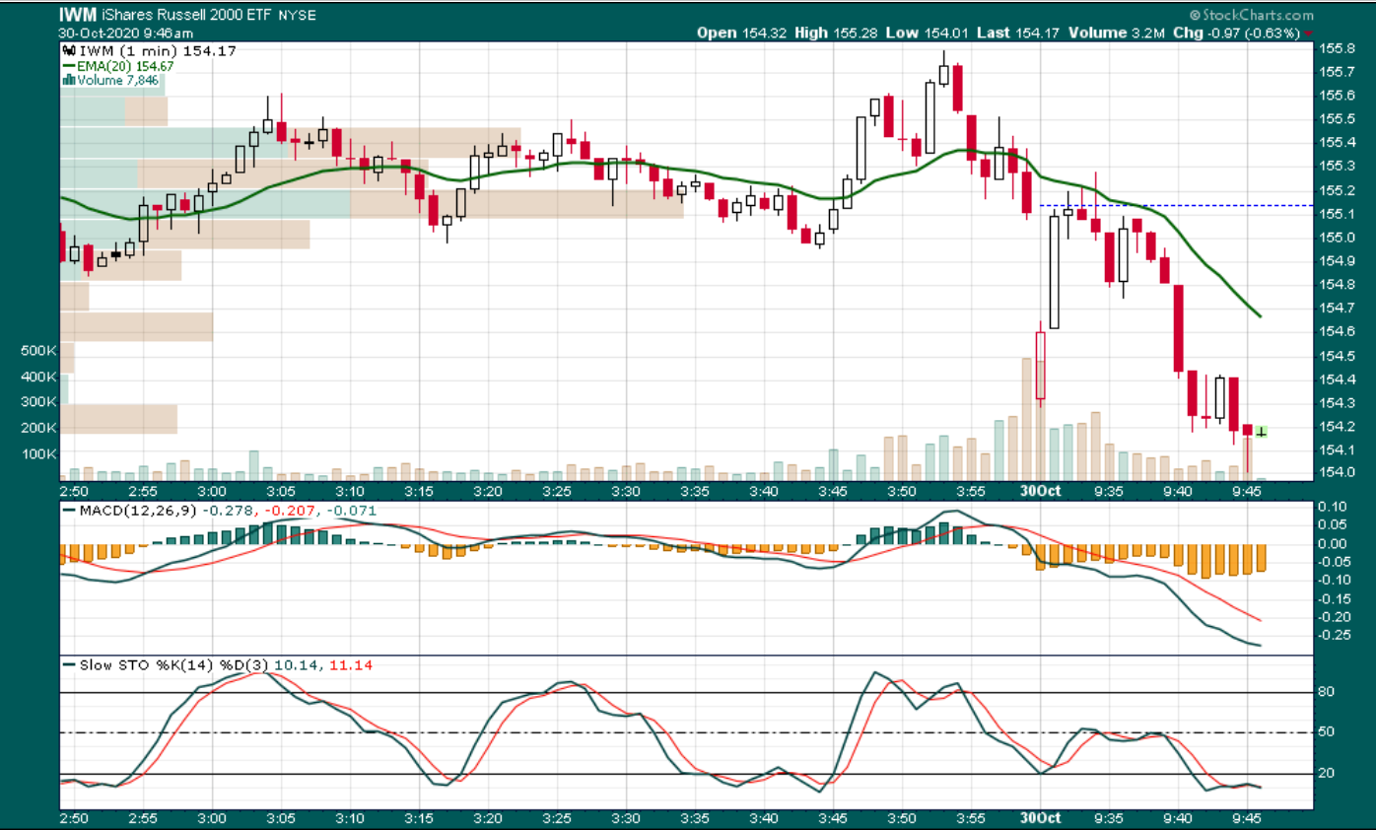Click the red 11.14 stochastic %D value

(352, 665)
